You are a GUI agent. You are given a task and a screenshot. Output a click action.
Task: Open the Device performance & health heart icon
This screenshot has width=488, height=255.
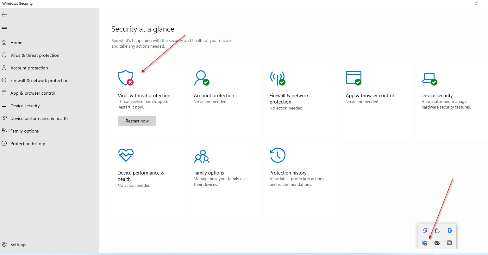pos(126,155)
